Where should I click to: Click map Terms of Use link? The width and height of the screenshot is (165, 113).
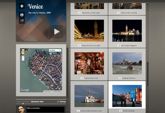click(x=57, y=91)
